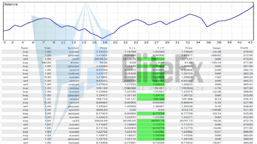Image resolution: width=257 pixels, height=144 pixels.
Task: Click the stop loss value 1.18788
Action: [130, 52]
